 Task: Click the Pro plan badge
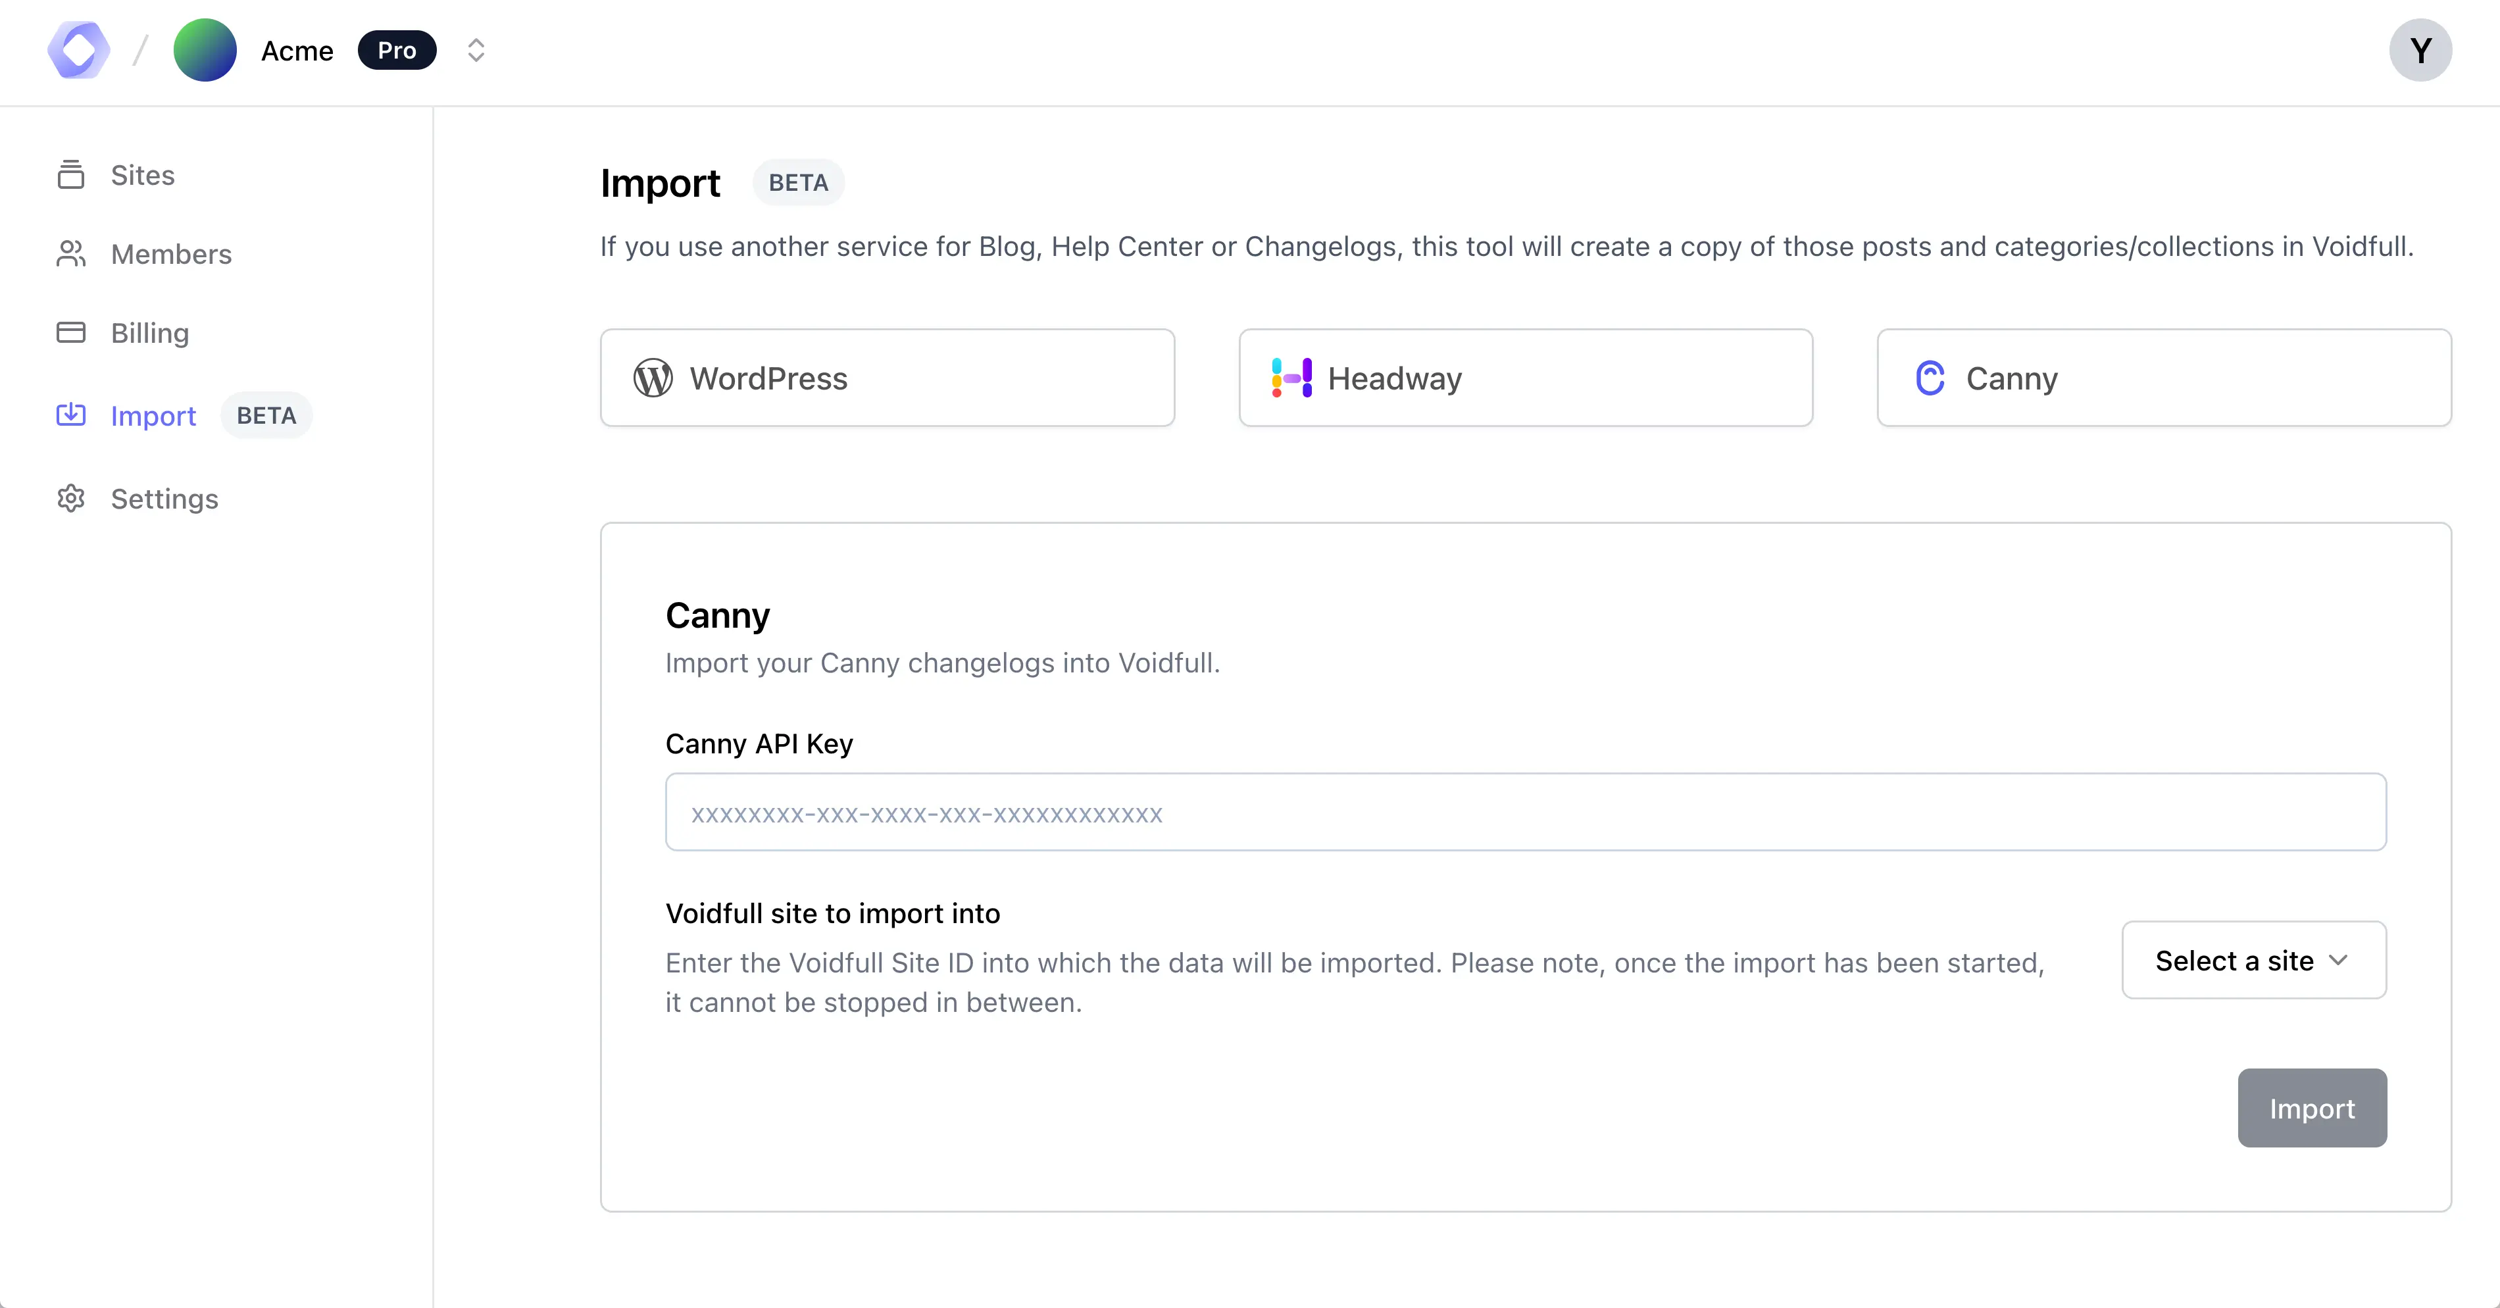(397, 51)
